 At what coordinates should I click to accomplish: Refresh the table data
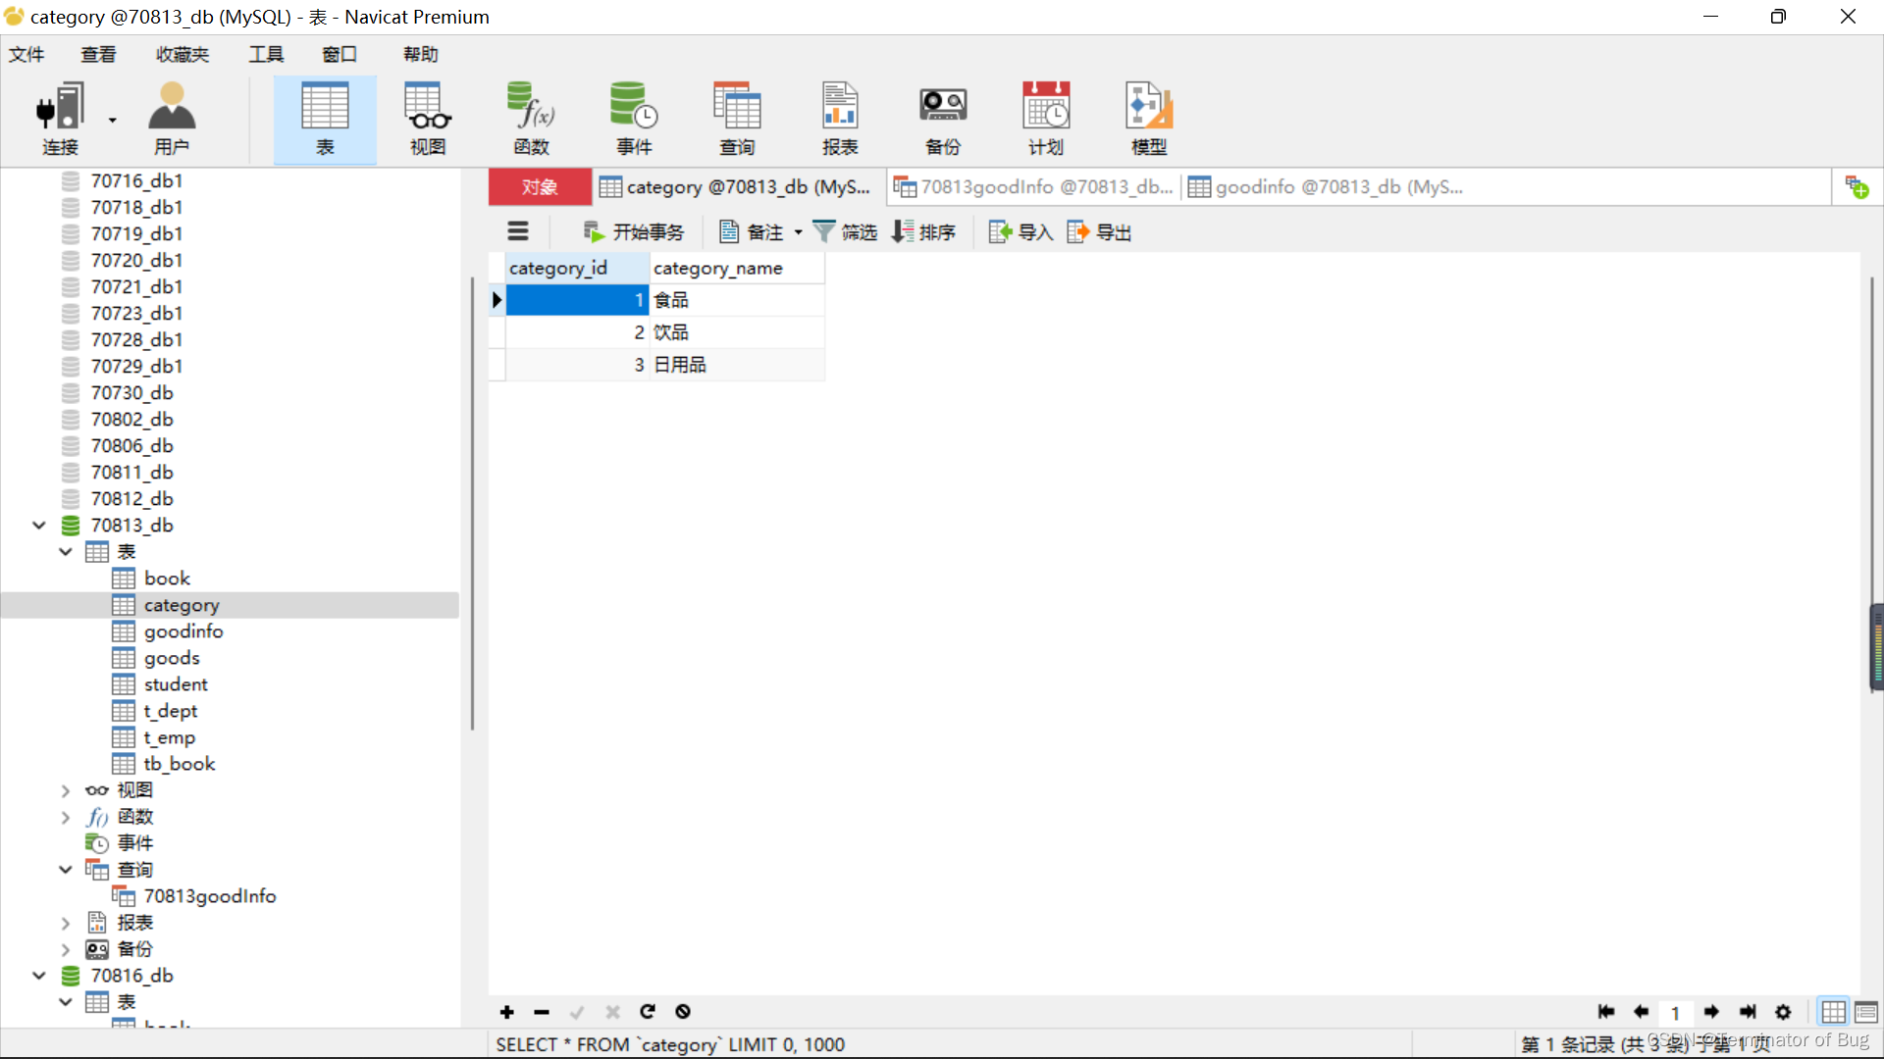tap(648, 1012)
